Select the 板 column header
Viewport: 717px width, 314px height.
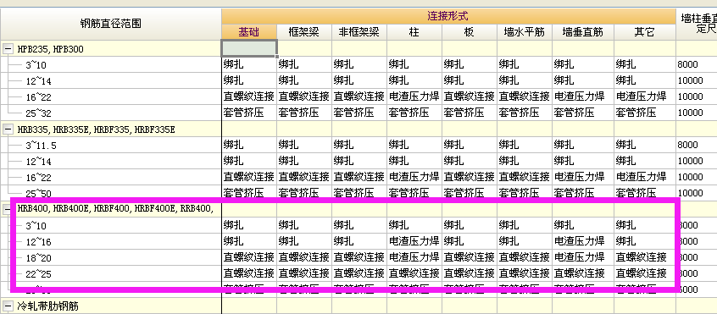470,32
